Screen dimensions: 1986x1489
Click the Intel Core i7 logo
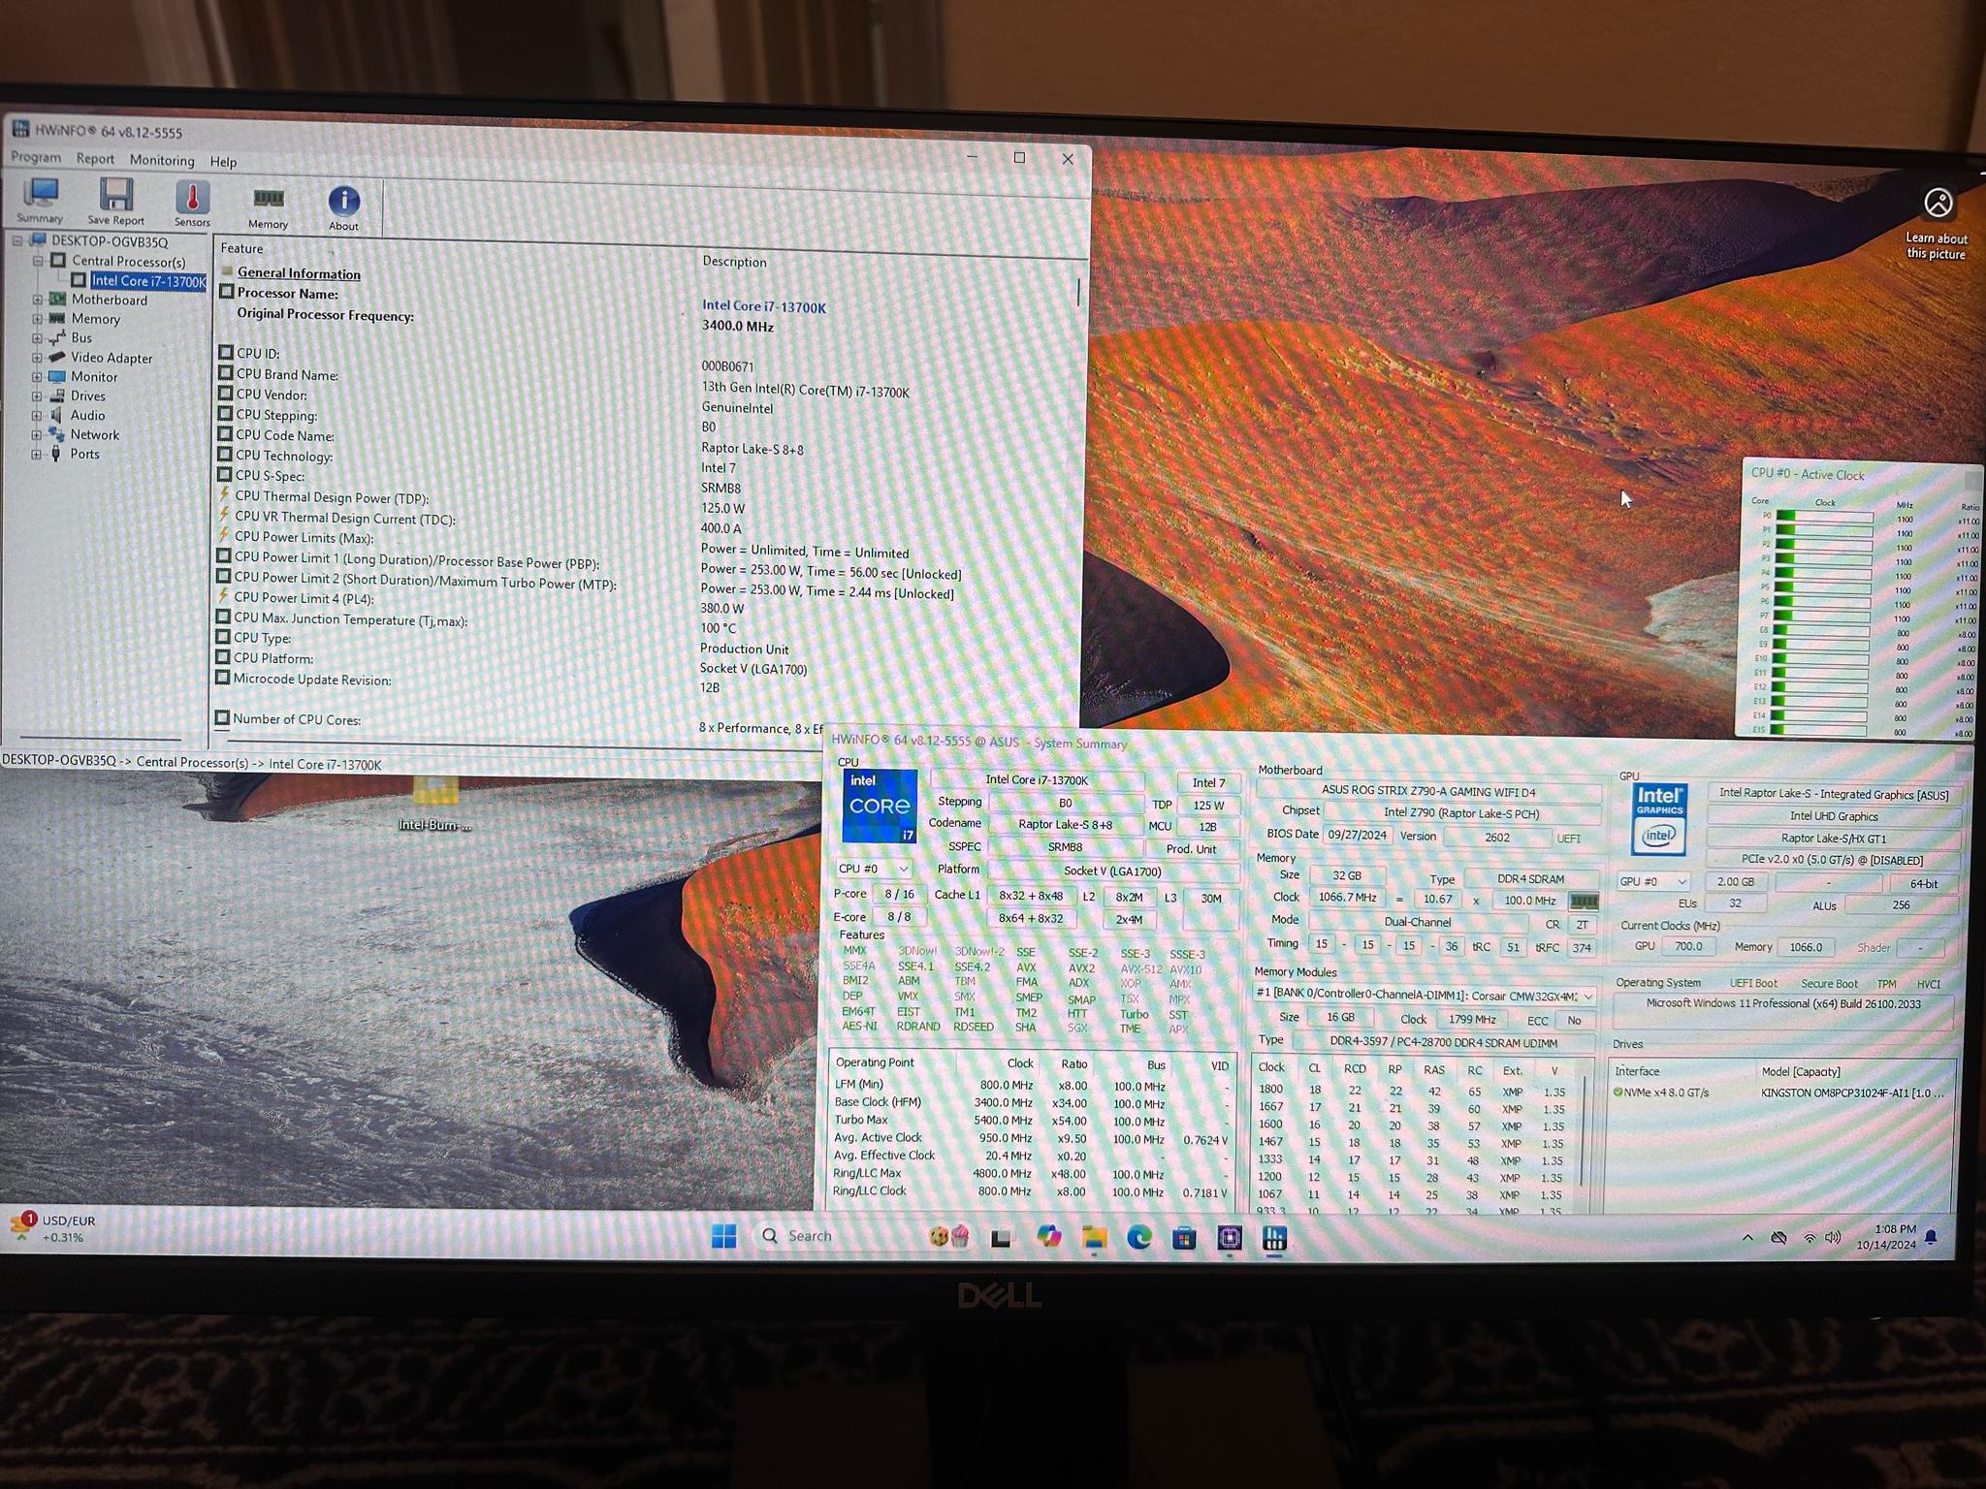point(880,806)
